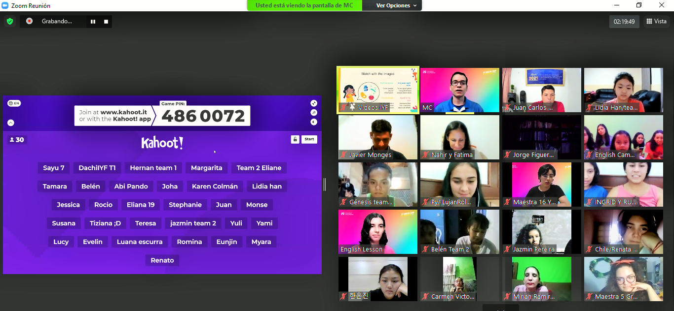Exit Kahoot fullscreen mode icon
674x311 pixels.
313,103
